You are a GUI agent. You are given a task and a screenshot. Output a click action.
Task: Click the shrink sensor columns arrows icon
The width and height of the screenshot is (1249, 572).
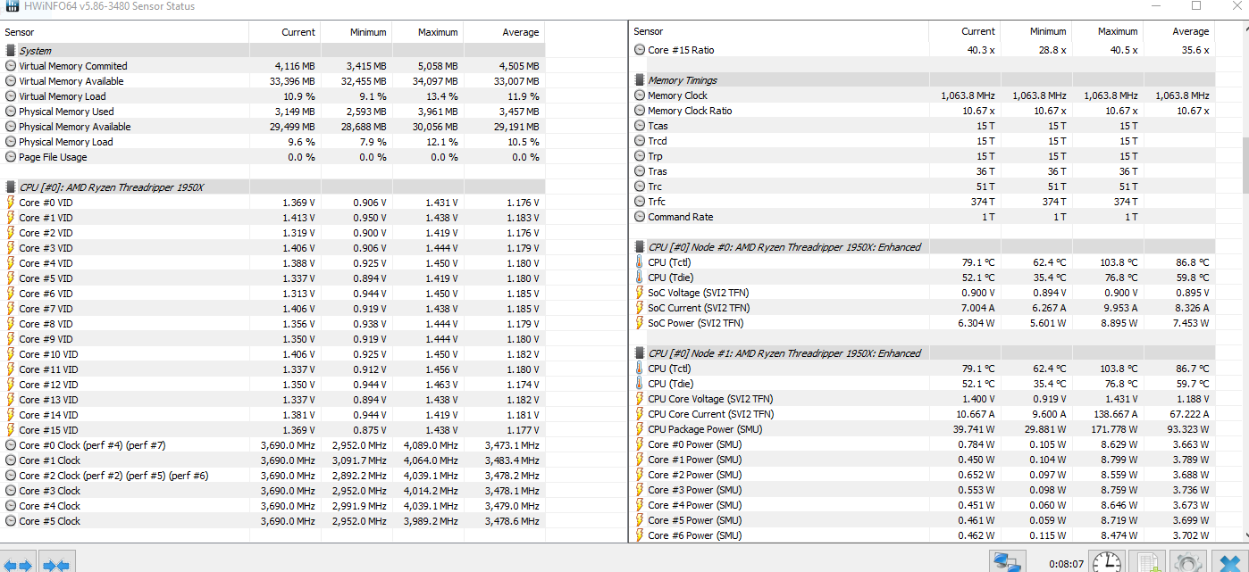56,564
